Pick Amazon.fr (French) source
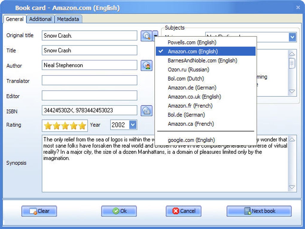 click(206, 106)
